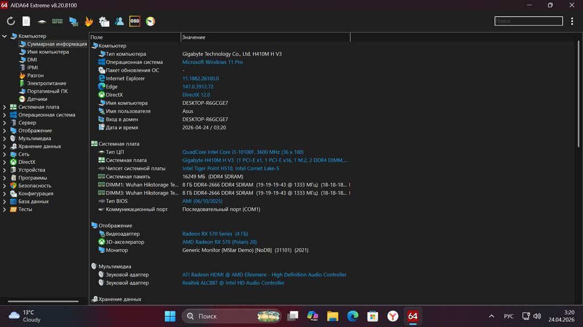The image size is (583, 327).
Task: Expand the Хранение данных tree node
Action: tap(5, 146)
